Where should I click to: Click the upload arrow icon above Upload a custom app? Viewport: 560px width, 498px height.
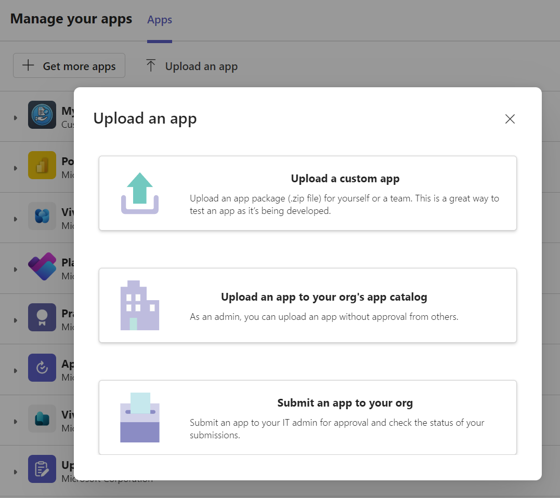140,193
